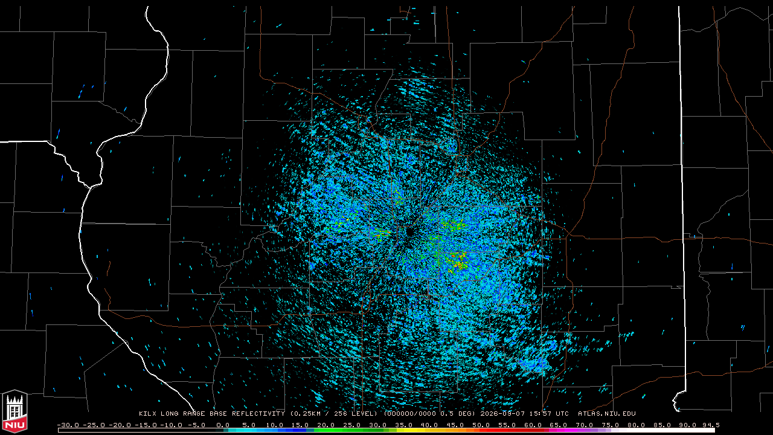Click the ATLAS.NIU.EDU text

pos(607,414)
